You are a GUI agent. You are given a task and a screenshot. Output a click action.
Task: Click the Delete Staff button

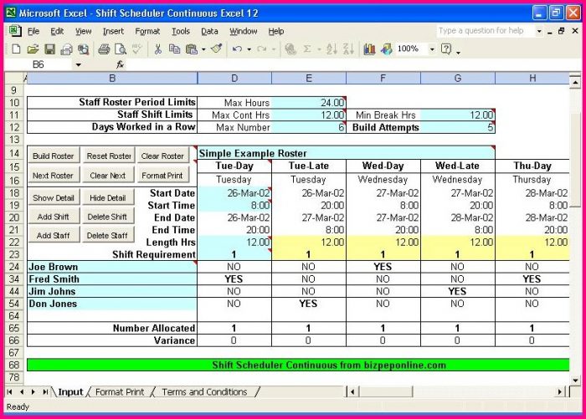pos(107,236)
